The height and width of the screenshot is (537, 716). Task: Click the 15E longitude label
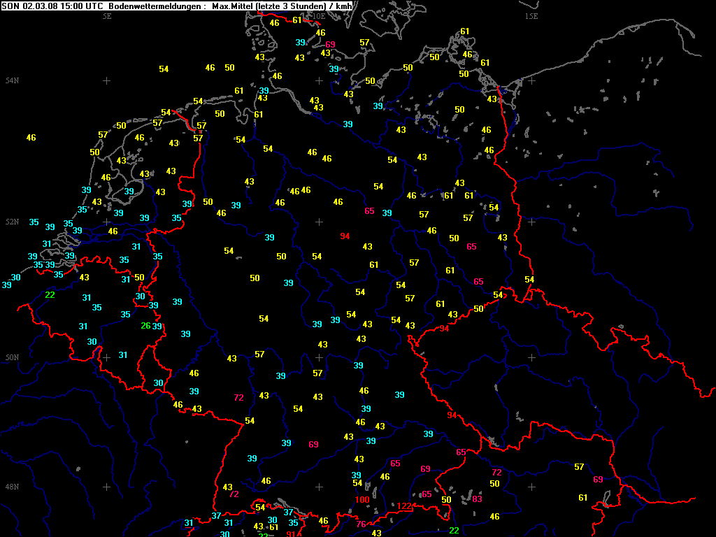(531, 15)
